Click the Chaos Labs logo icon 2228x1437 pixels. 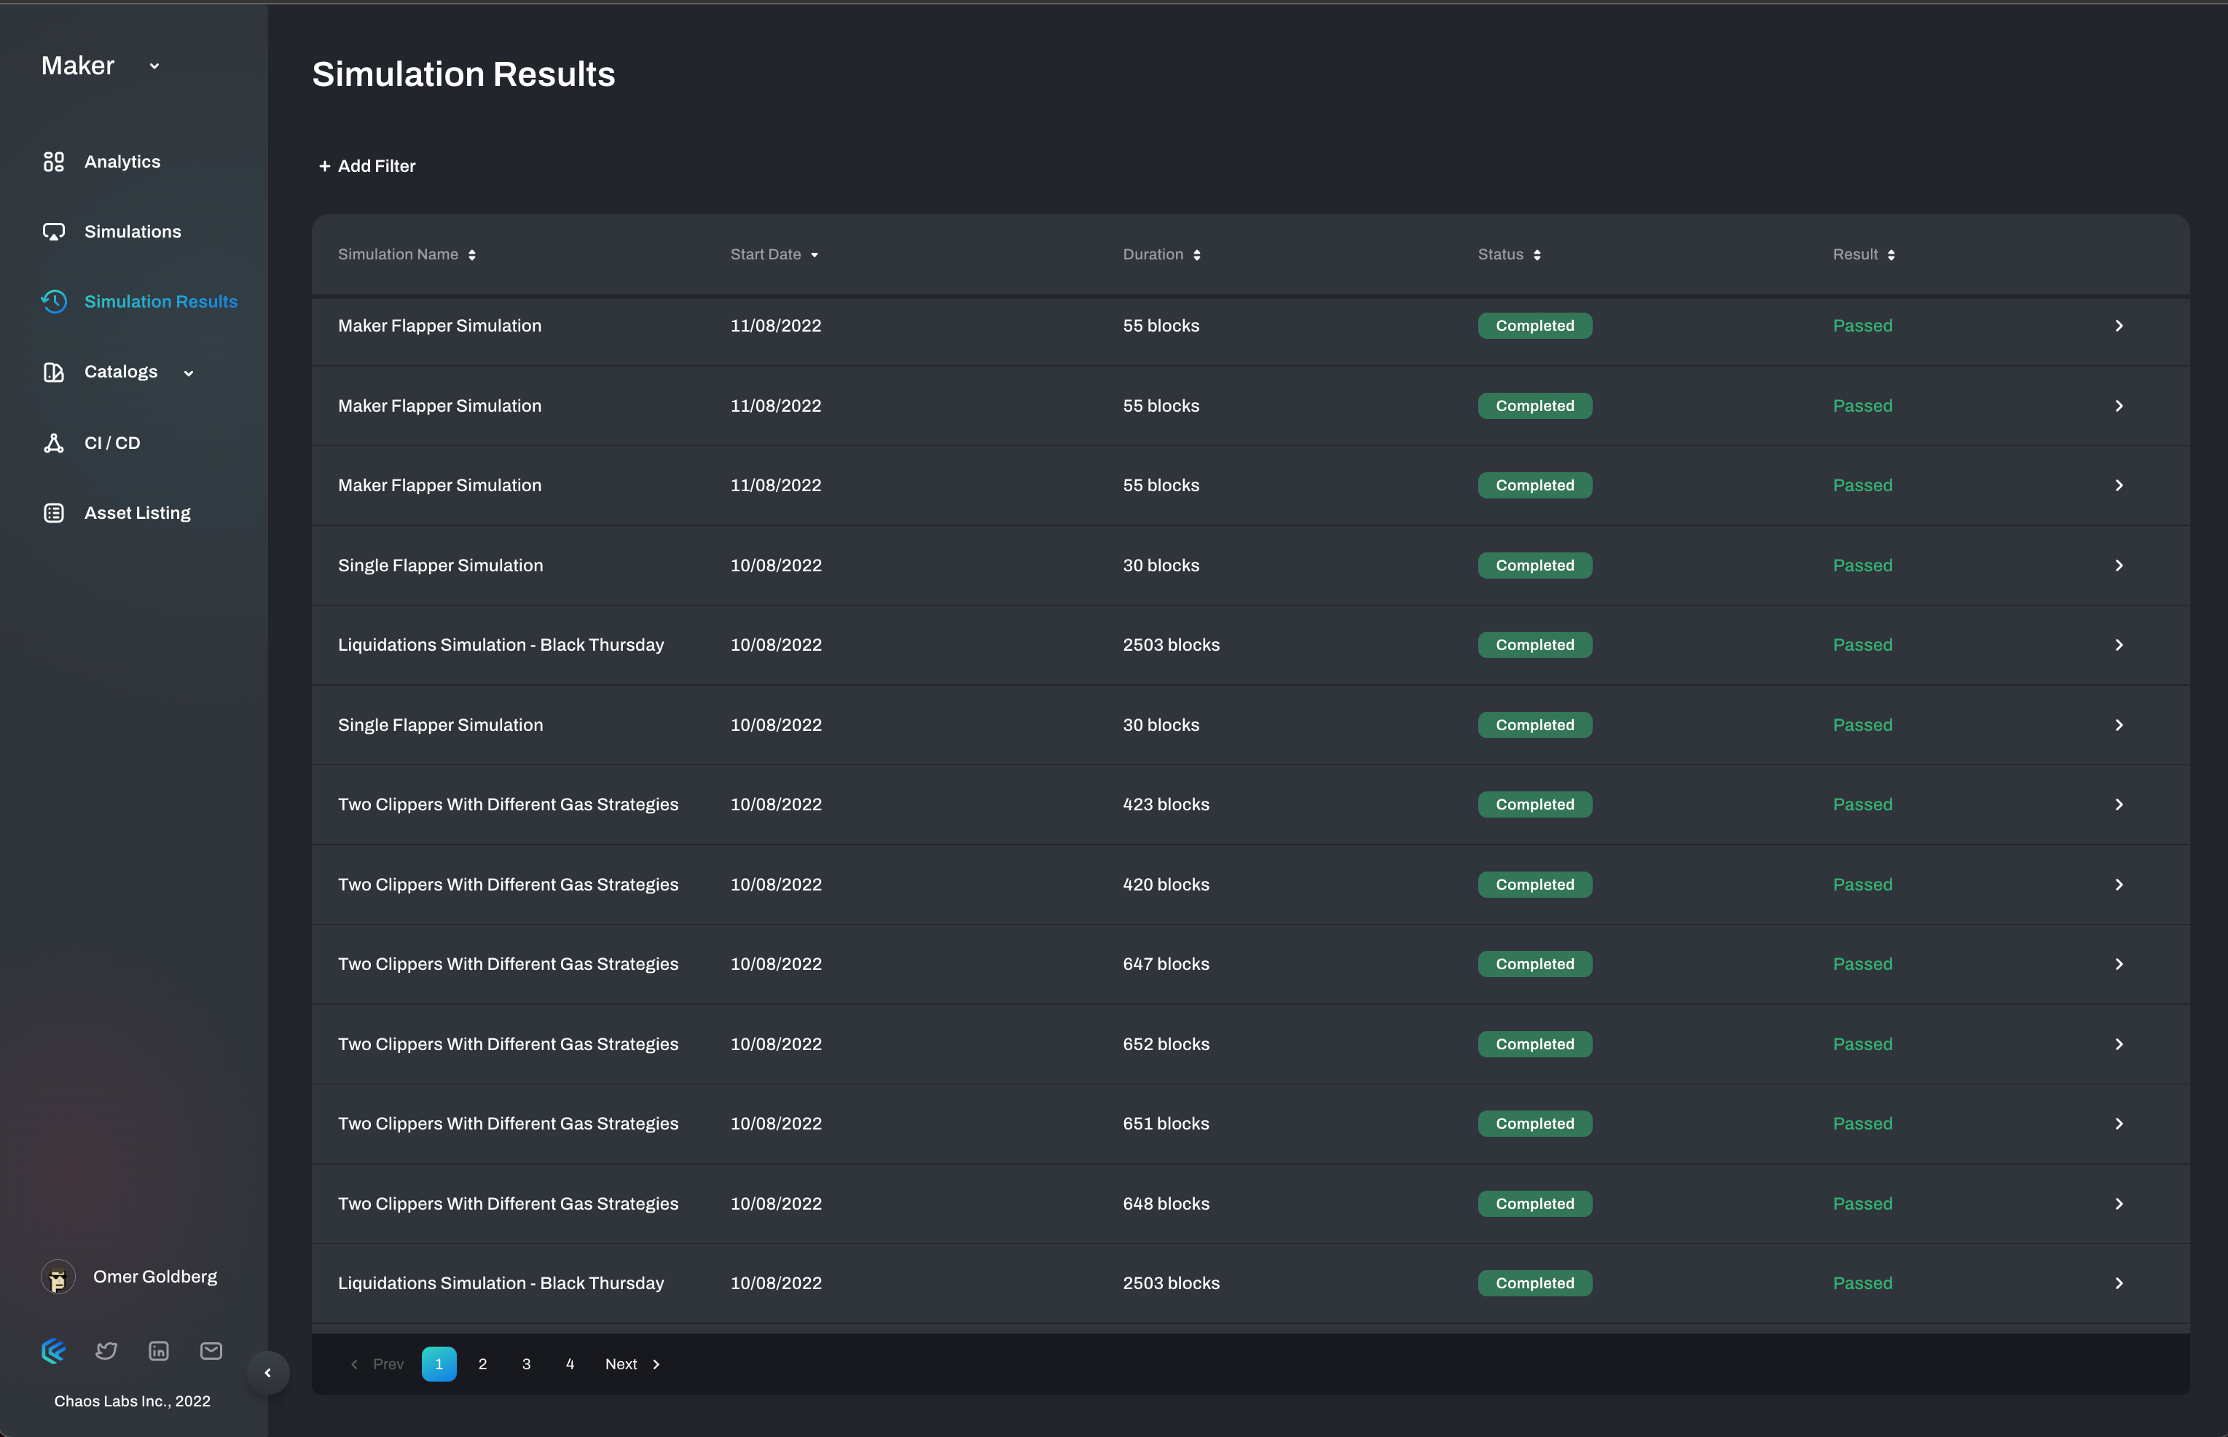[x=54, y=1350]
